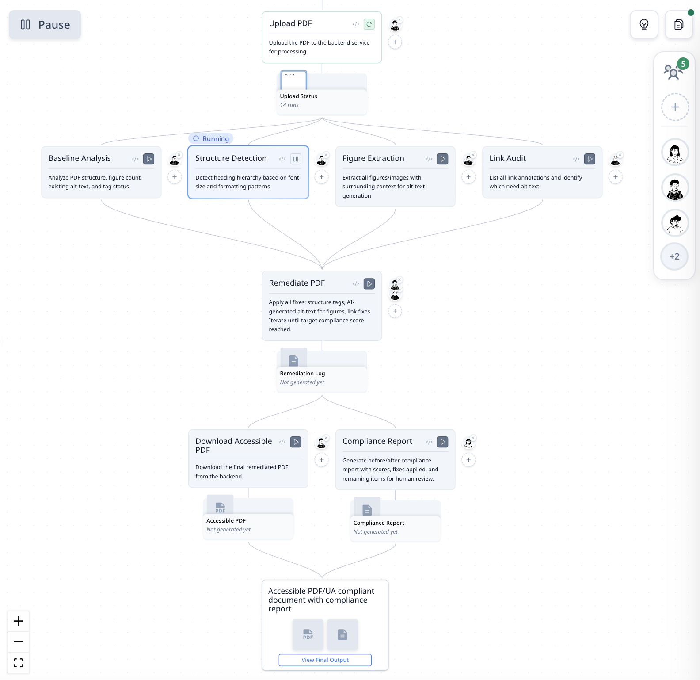Click View Final Output button
This screenshot has height=680, width=700.
pyautogui.click(x=325, y=660)
